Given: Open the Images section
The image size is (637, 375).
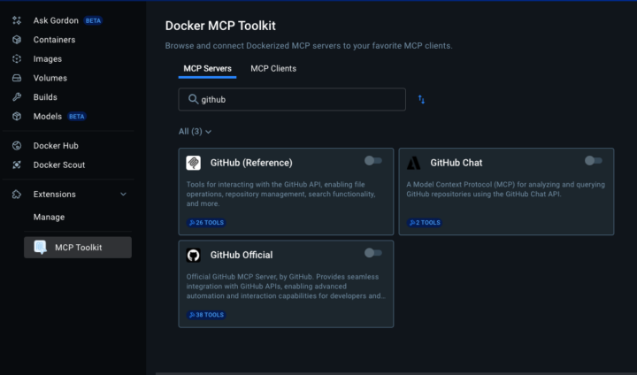Looking at the screenshot, I should (48, 59).
